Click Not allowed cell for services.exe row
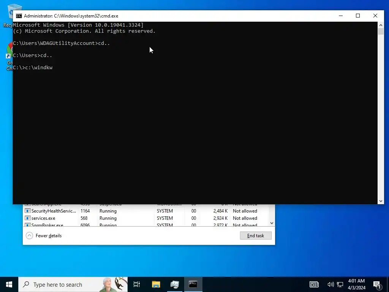This screenshot has height=292, width=389. pyautogui.click(x=245, y=218)
